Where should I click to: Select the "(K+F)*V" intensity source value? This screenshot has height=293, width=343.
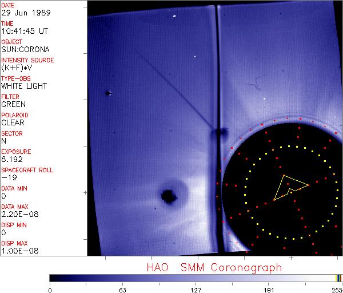click(x=17, y=68)
